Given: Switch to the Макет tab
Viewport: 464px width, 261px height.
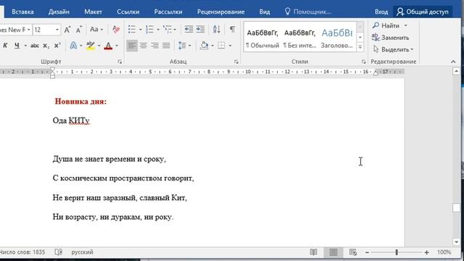Looking at the screenshot, I should point(94,12).
